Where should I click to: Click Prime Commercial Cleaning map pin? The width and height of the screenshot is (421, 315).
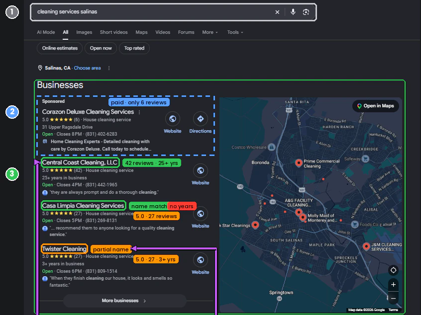pyautogui.click(x=299, y=162)
